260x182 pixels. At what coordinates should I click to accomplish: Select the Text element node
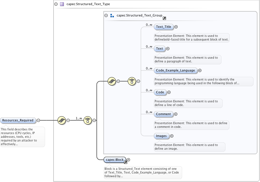(159, 48)
